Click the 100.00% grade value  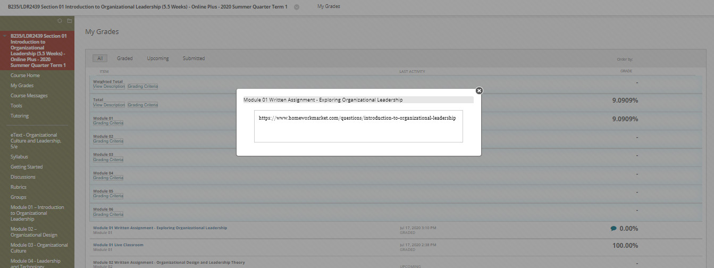pos(625,246)
